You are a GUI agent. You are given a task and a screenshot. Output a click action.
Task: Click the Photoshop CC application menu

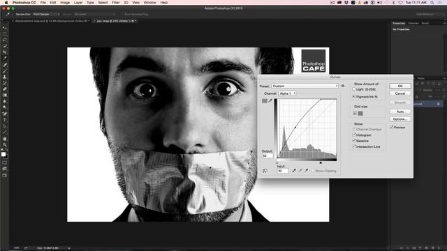click(24, 3)
